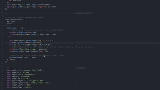160x90 pixels.
Task: Click the 'const messageType = events' line
Action: coord(19,87)
